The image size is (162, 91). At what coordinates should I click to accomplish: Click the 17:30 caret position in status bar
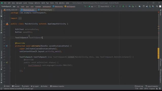click(136, 89)
